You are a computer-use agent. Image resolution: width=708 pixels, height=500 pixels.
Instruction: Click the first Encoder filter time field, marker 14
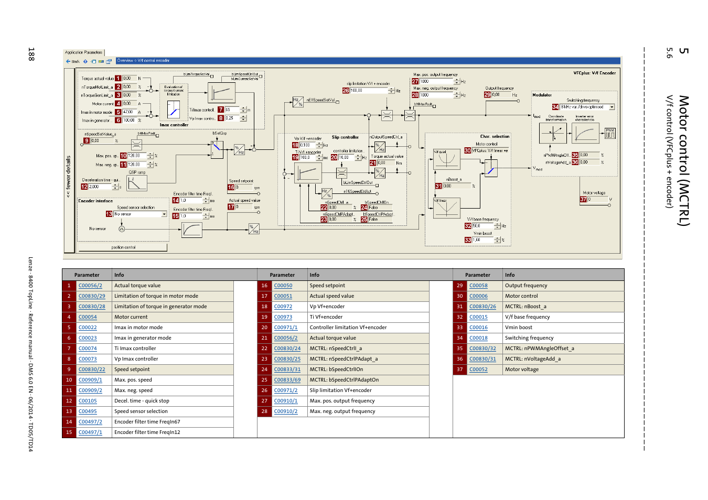point(191,200)
